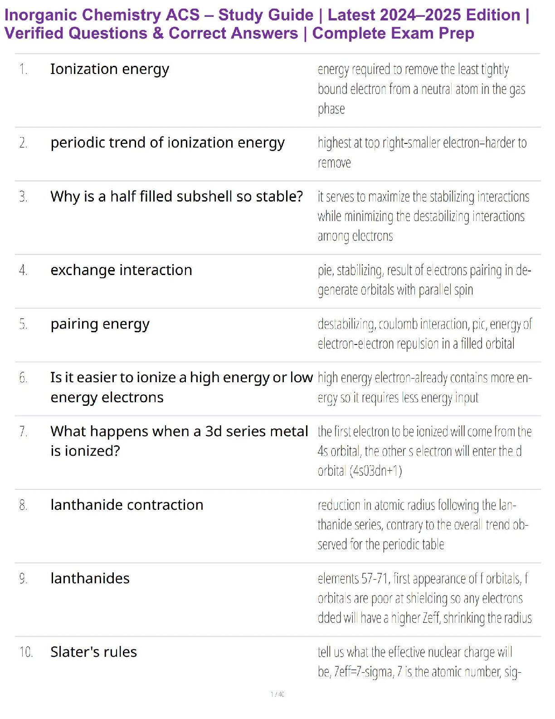Click the purple study guide title heading
This screenshot has width=555, height=719.
(x=267, y=24)
